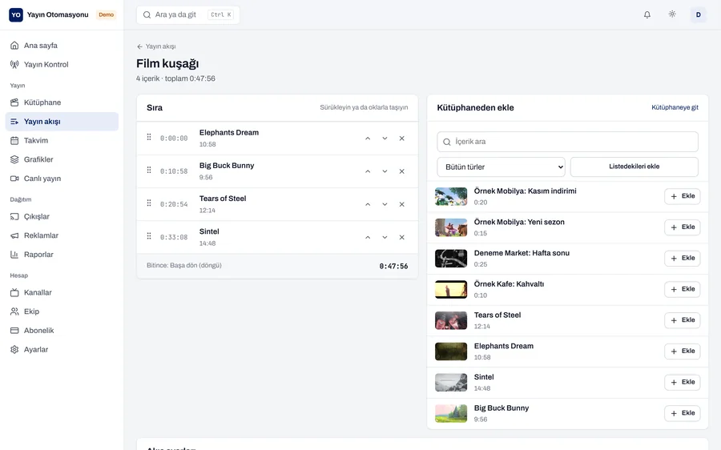The width and height of the screenshot is (721, 450).
Task: Move Tears of Steel up in queue
Action: (368, 204)
